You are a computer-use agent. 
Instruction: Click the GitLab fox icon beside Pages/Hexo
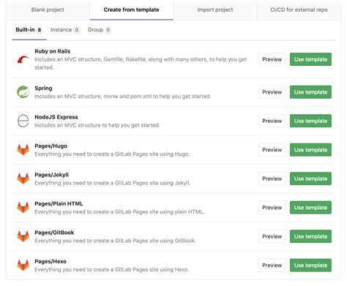(23, 265)
